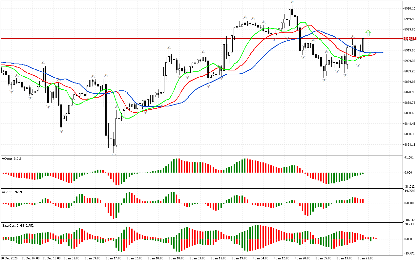The height and width of the screenshot is (262, 420).
Task: Click the 41.061 scale value in AO panel
Action: click(x=409, y=158)
